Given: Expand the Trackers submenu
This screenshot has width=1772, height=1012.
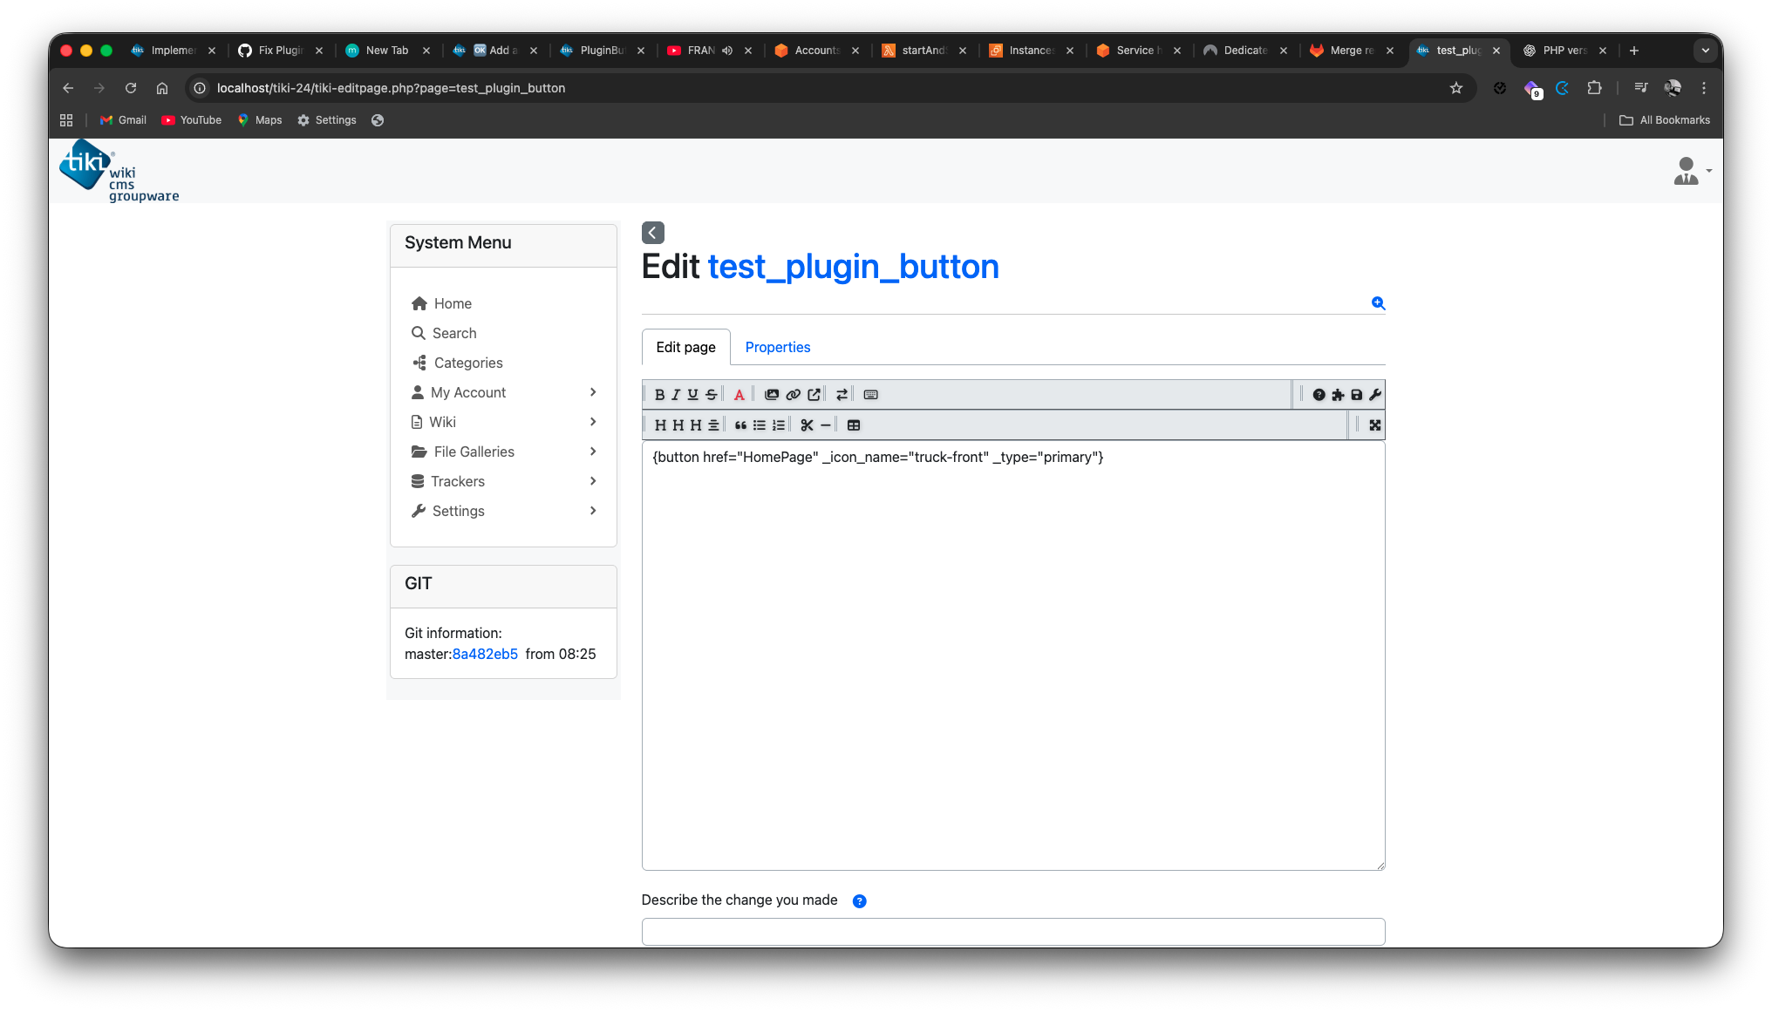Looking at the screenshot, I should point(593,481).
